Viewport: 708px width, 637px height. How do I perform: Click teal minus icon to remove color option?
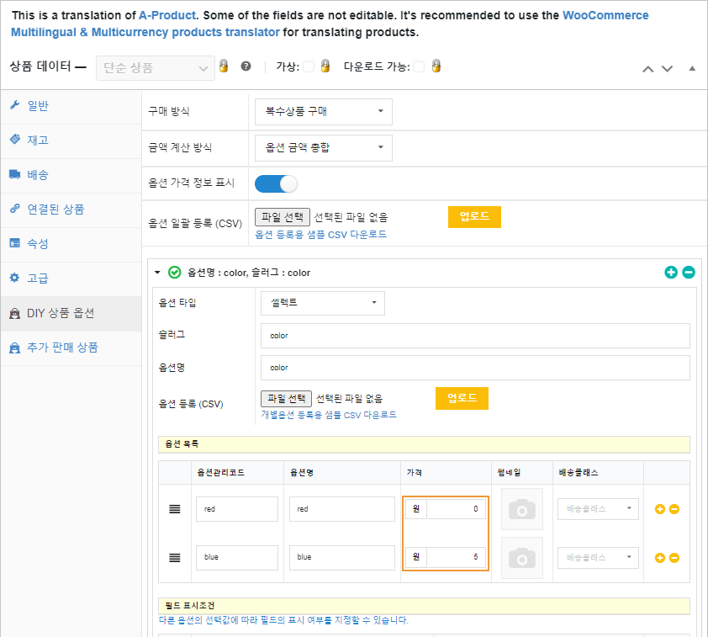pyautogui.click(x=689, y=272)
